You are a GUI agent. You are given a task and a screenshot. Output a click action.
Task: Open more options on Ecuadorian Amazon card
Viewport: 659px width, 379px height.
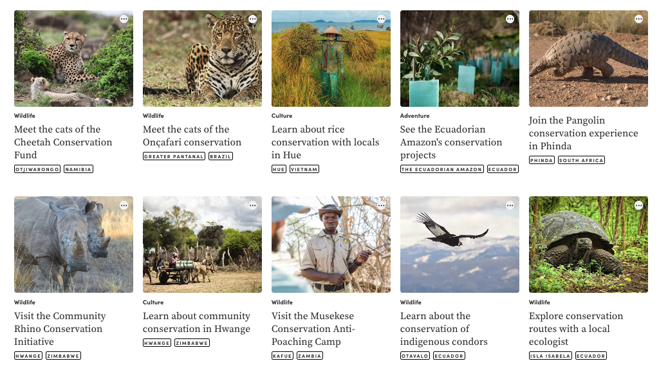(510, 19)
